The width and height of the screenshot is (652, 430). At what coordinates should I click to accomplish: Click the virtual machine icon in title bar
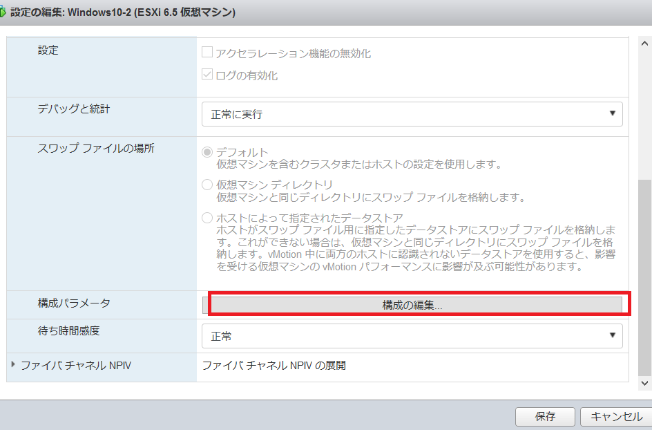point(3,12)
